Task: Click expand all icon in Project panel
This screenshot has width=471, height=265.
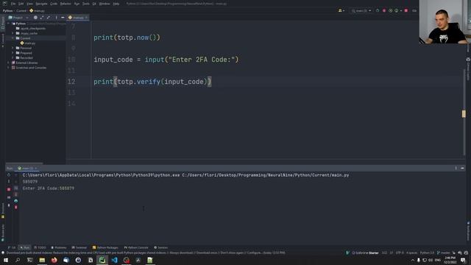Action: coord(42,18)
